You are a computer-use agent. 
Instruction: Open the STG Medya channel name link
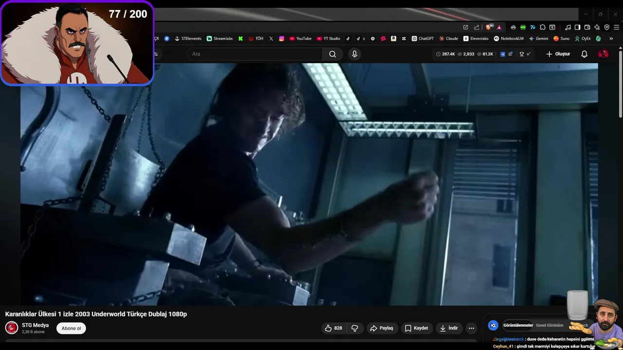coord(35,325)
